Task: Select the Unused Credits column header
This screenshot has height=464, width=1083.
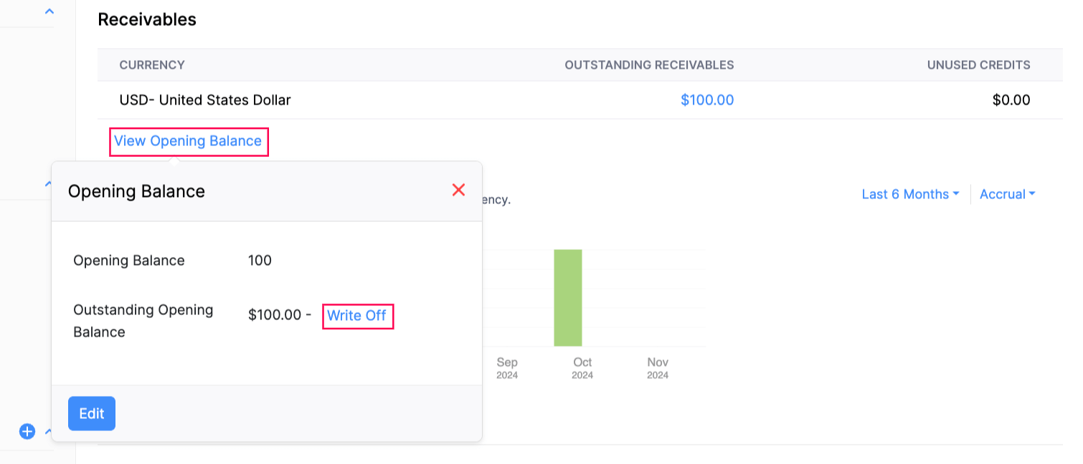Action: tap(978, 65)
